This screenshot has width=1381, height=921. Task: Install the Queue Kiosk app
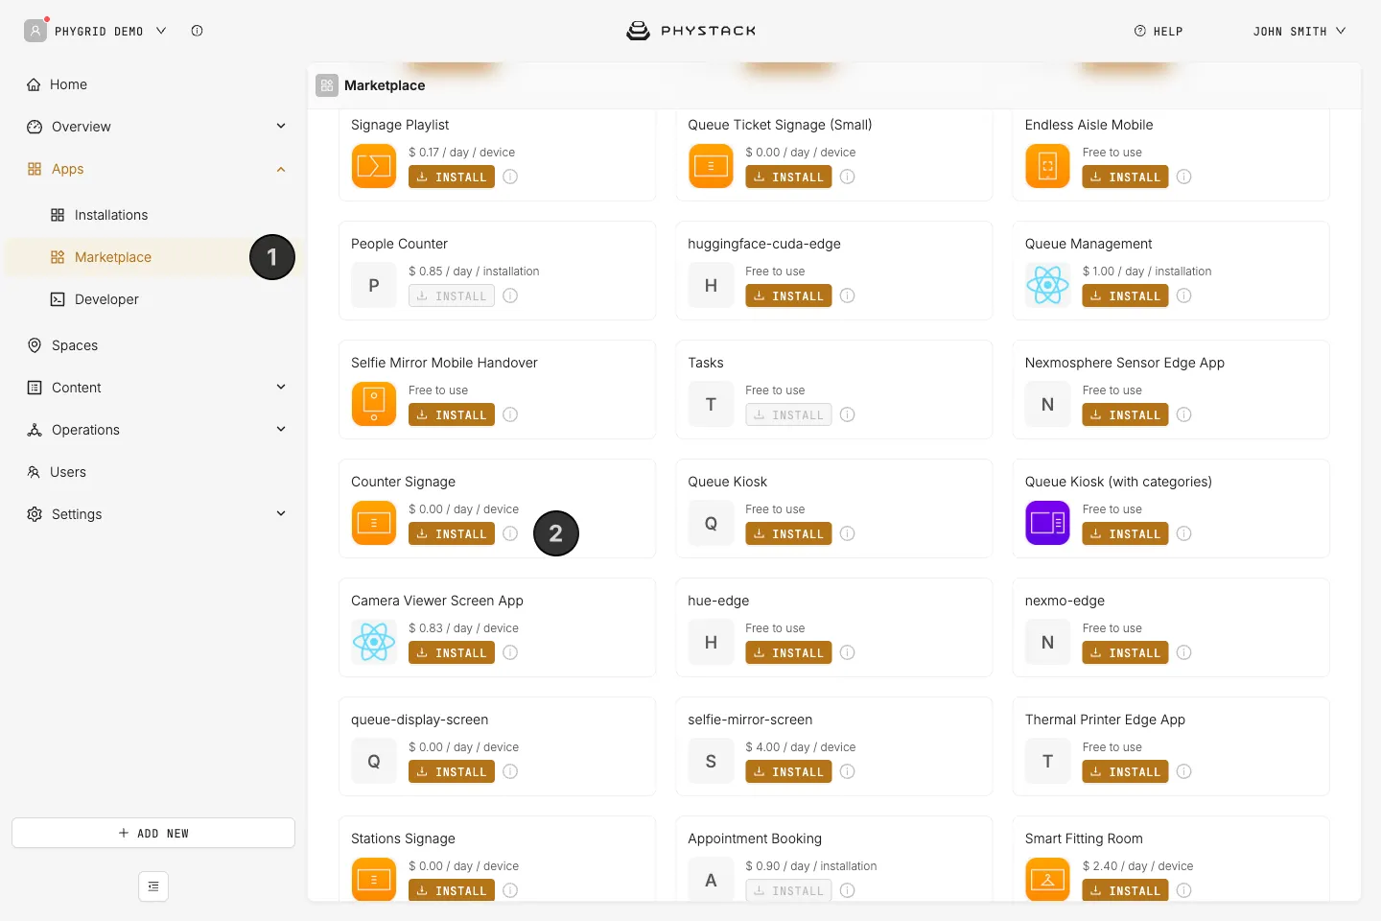[788, 533]
